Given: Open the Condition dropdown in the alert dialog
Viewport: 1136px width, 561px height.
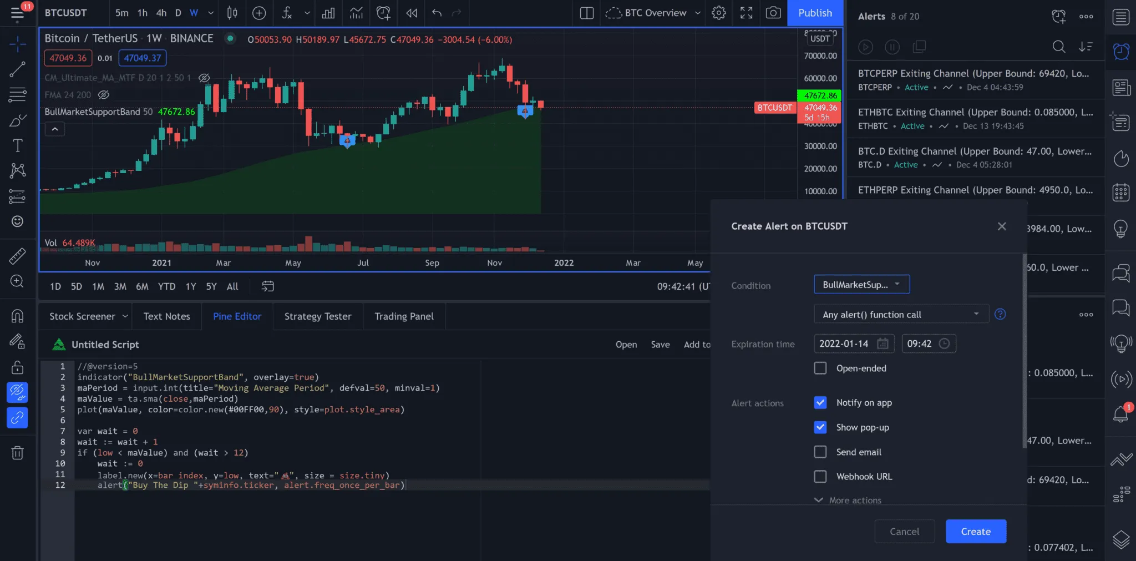Looking at the screenshot, I should [860, 284].
